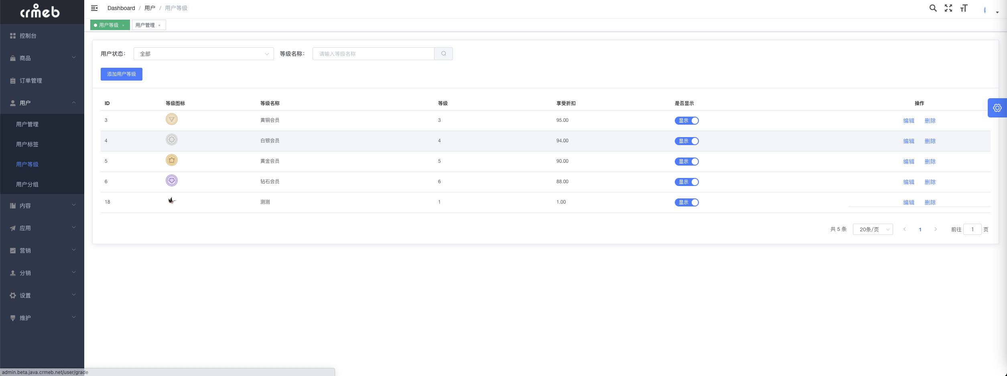
Task: Collapse the 用户 menu
Action: tap(74, 103)
